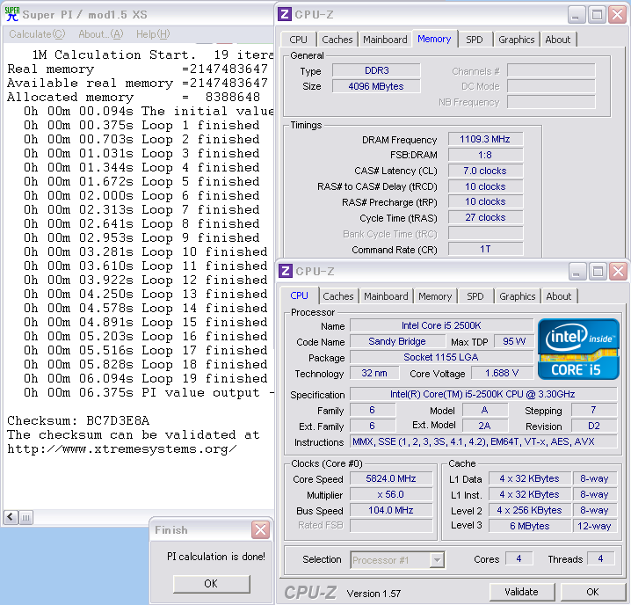Click the Multiplier x 56.0 value
Image resolution: width=631 pixels, height=605 pixels.
391,494
